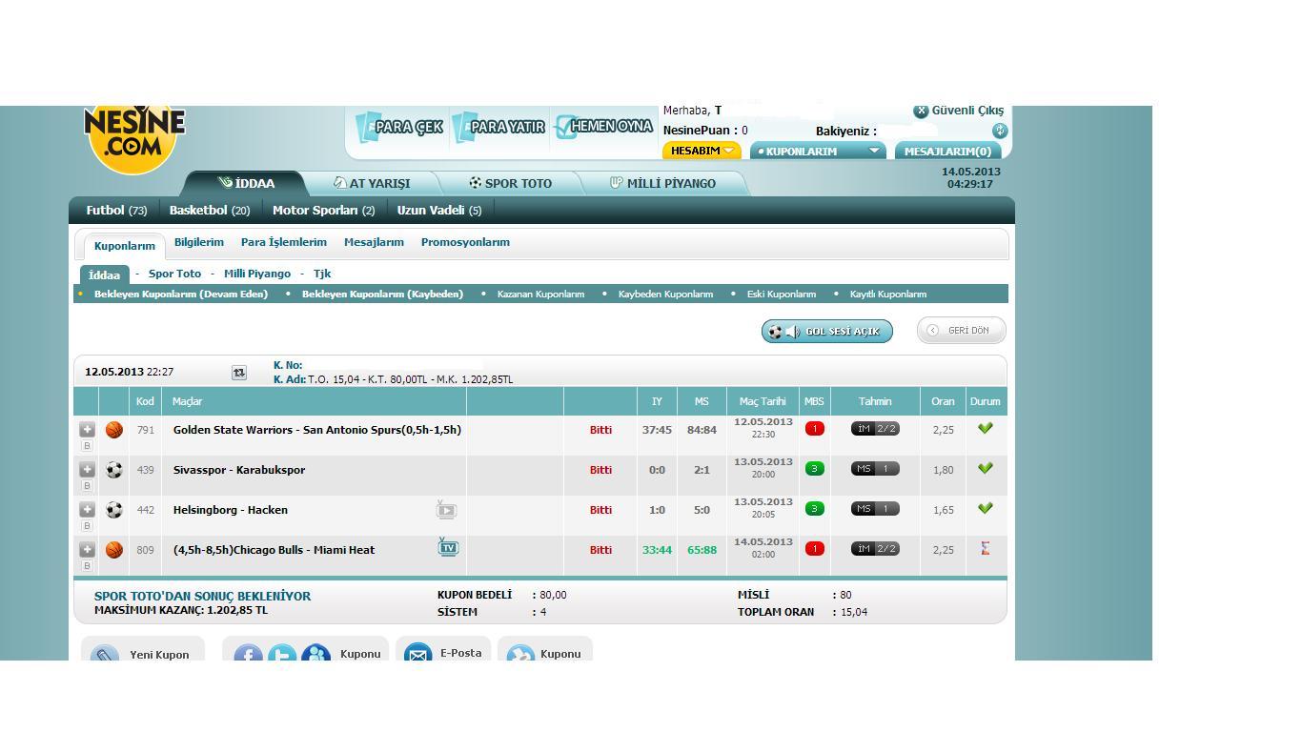Open Kaybeden Kuponlarım list
1302x732 pixels.
[x=665, y=294]
